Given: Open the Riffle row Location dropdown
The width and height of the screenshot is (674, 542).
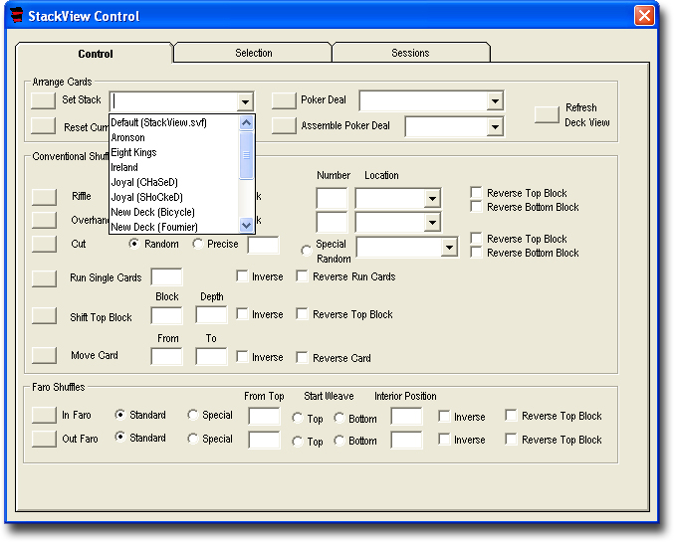Looking at the screenshot, I should pos(432,199).
